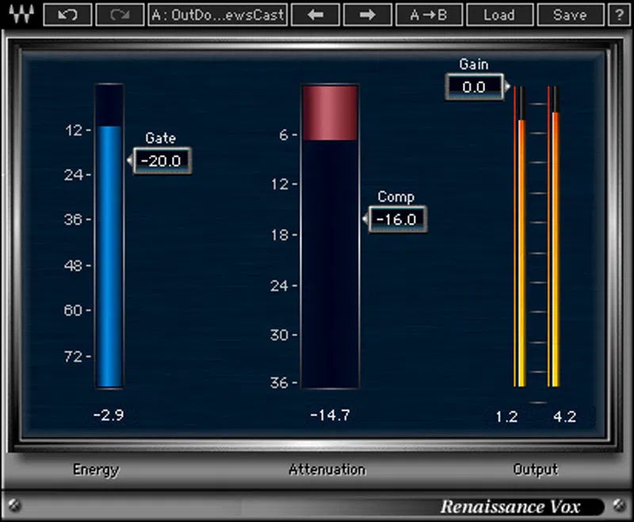Step to next preset with the right arrow
This screenshot has width=634, height=522.
coord(367,14)
